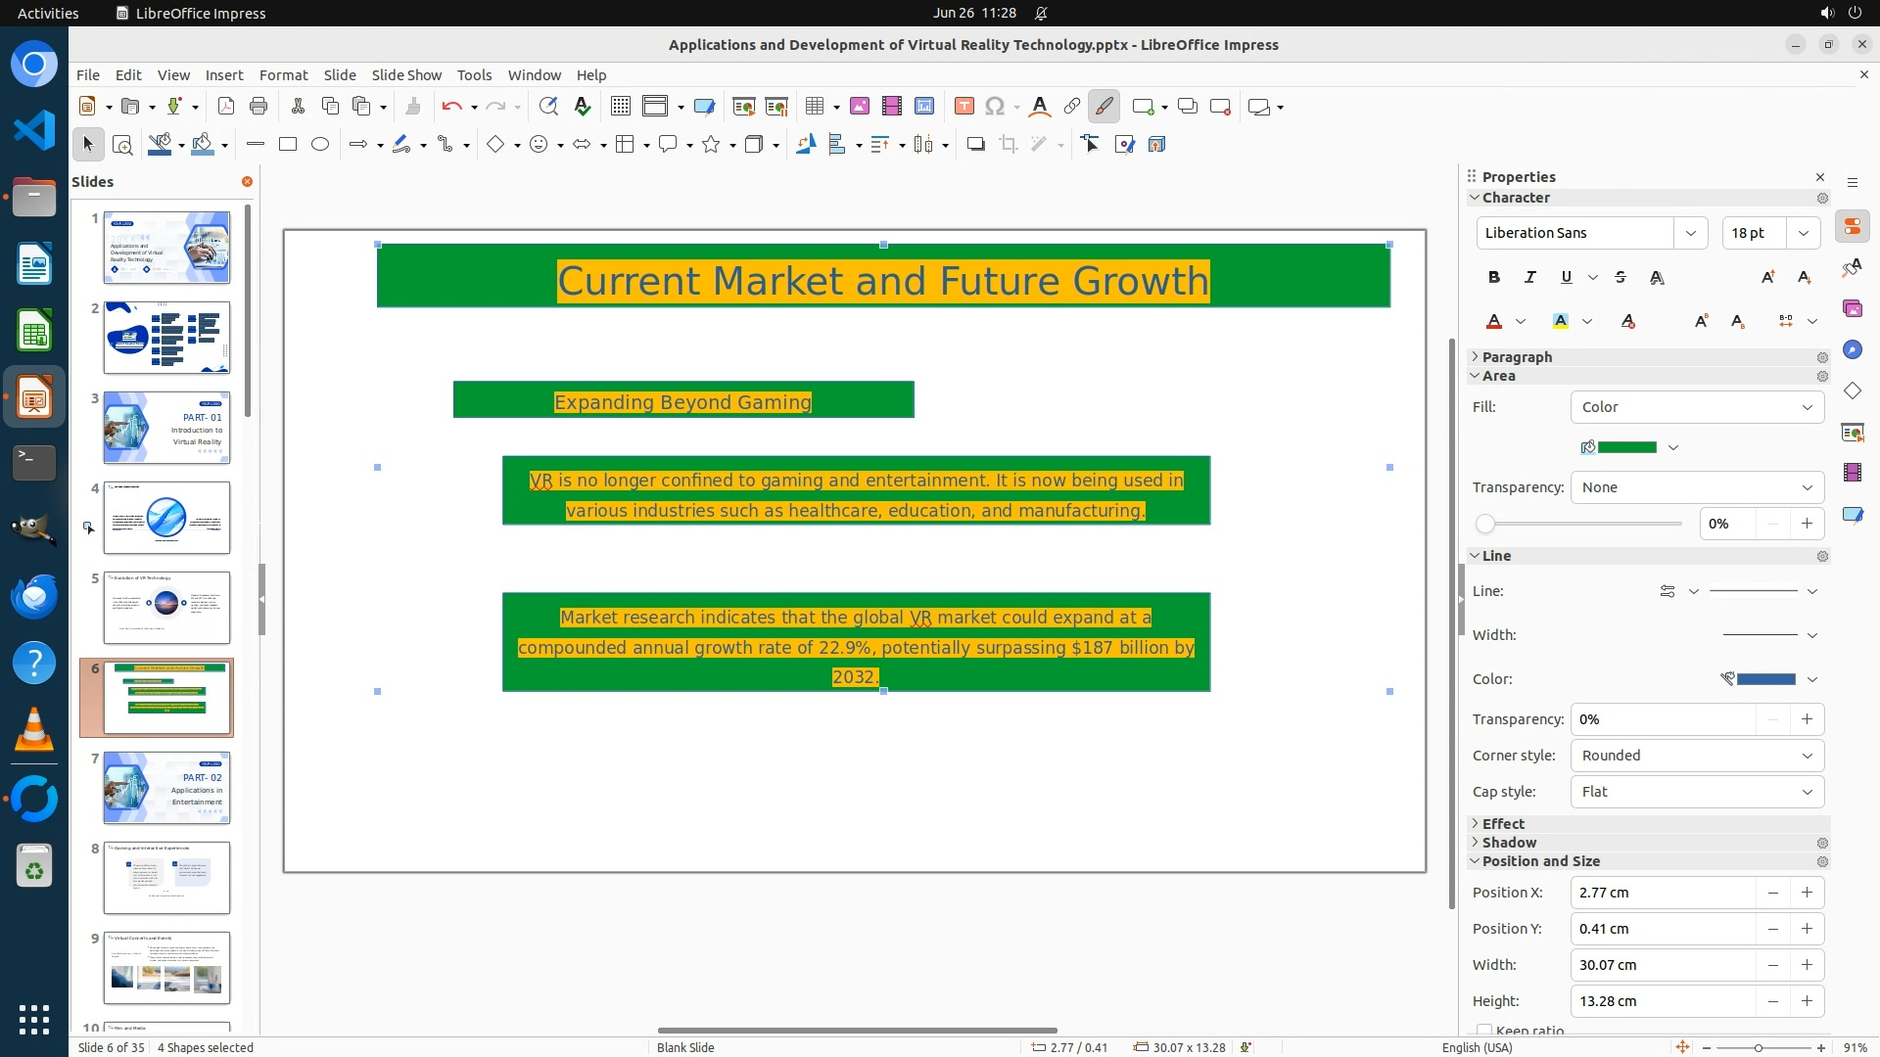
Task: Click the Crop Image icon
Action: tap(1008, 145)
